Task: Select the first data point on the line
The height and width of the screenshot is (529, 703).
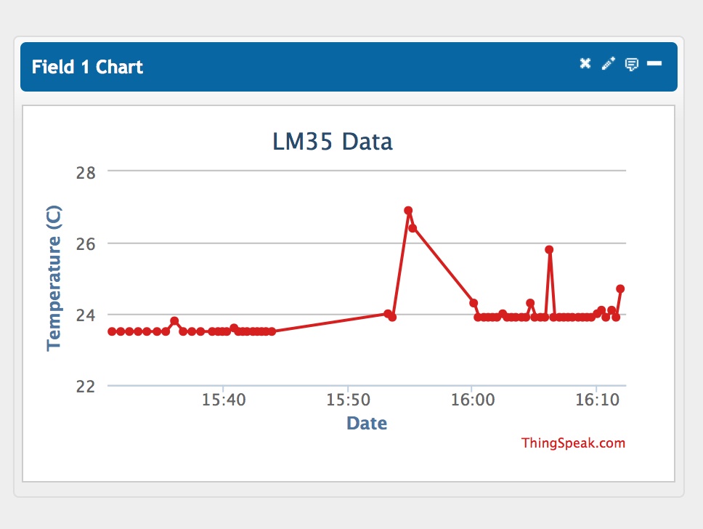Action: click(x=110, y=331)
